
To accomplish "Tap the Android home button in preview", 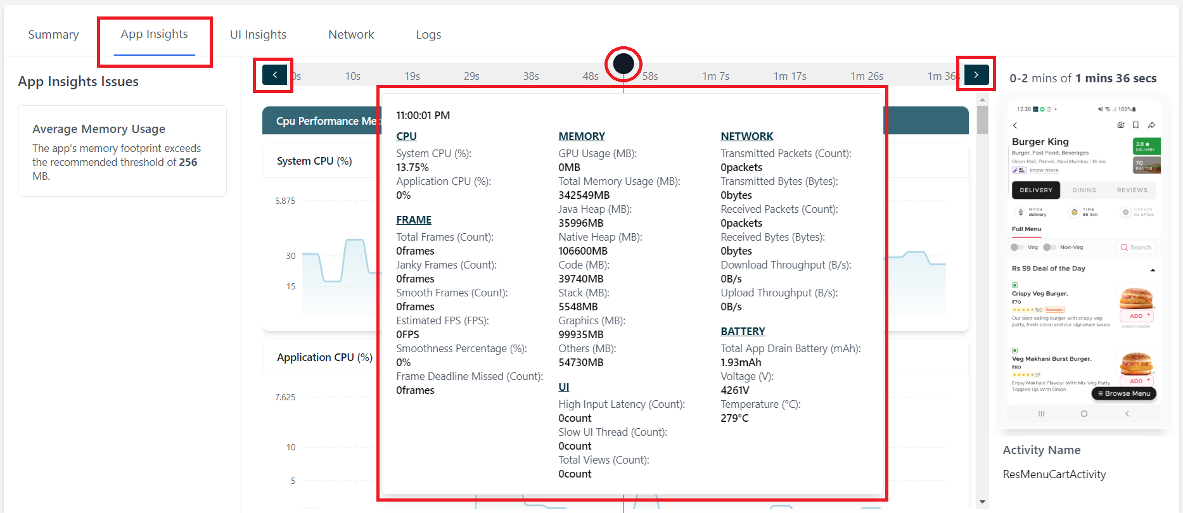I will (1084, 414).
